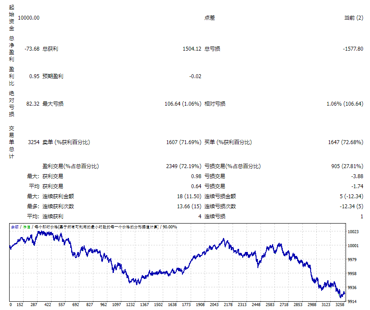Select the largest profit trade value 0.98
The image size is (370, 310).
tap(196, 176)
